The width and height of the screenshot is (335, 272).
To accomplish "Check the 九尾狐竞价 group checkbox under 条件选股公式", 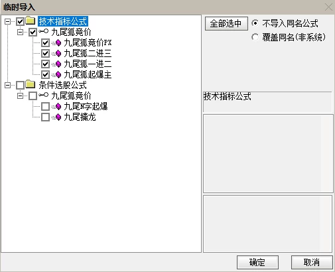I will [x=33, y=96].
